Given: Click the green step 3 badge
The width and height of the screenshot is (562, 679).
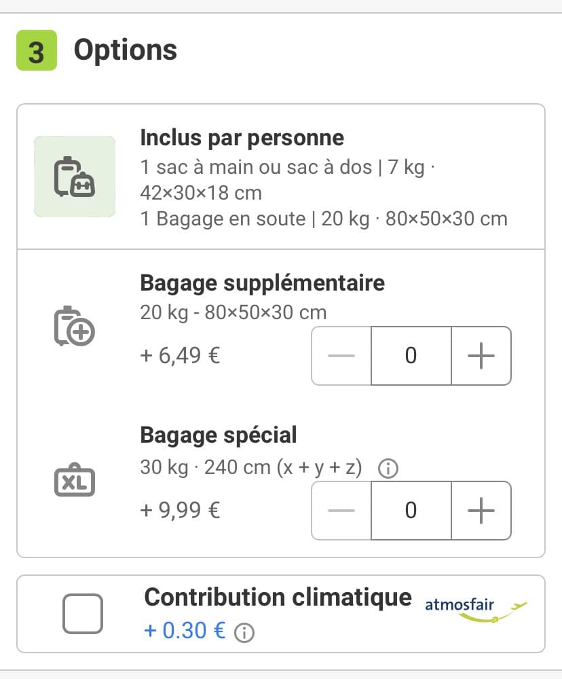Looking at the screenshot, I should [x=37, y=51].
